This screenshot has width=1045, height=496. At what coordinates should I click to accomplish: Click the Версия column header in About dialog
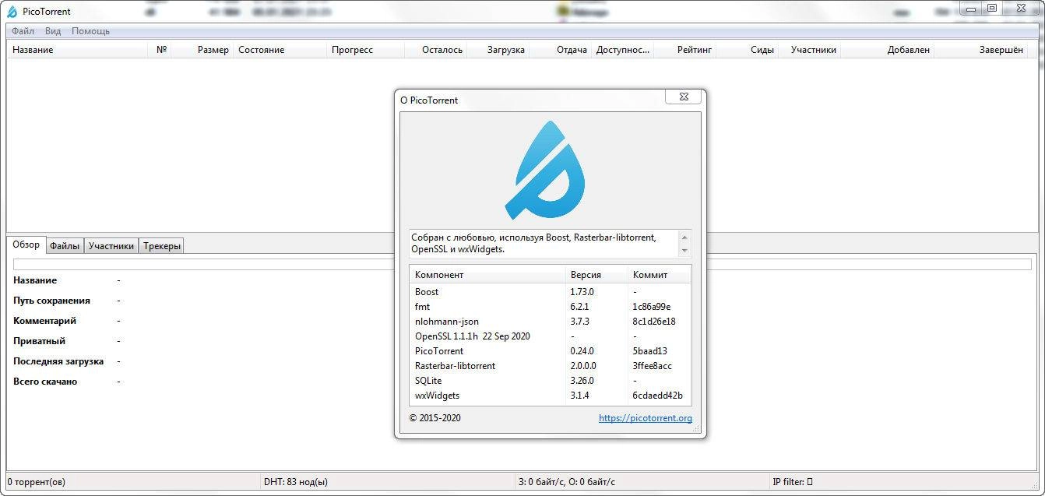pos(596,275)
